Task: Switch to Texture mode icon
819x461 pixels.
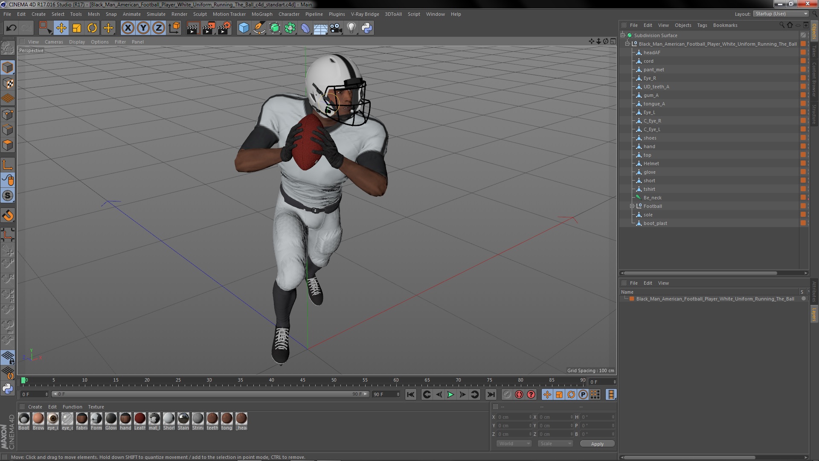Action: pos(8,83)
